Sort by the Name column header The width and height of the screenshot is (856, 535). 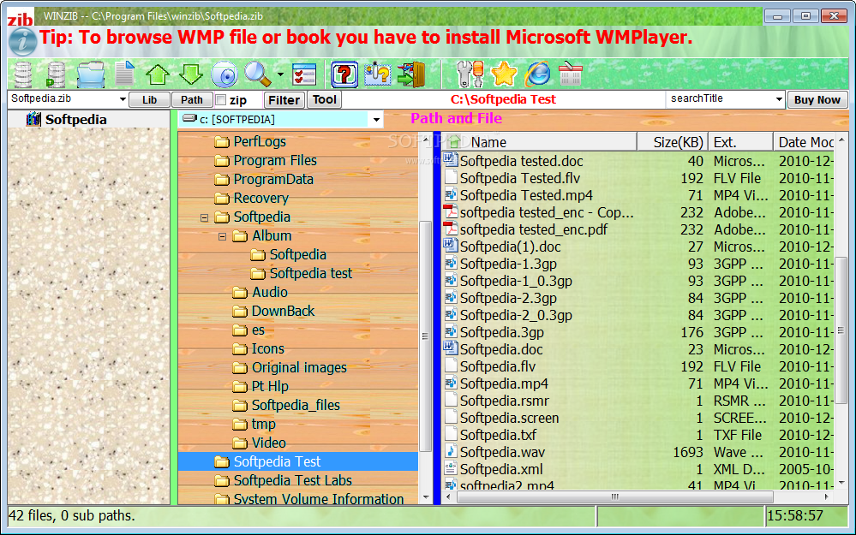(x=541, y=142)
